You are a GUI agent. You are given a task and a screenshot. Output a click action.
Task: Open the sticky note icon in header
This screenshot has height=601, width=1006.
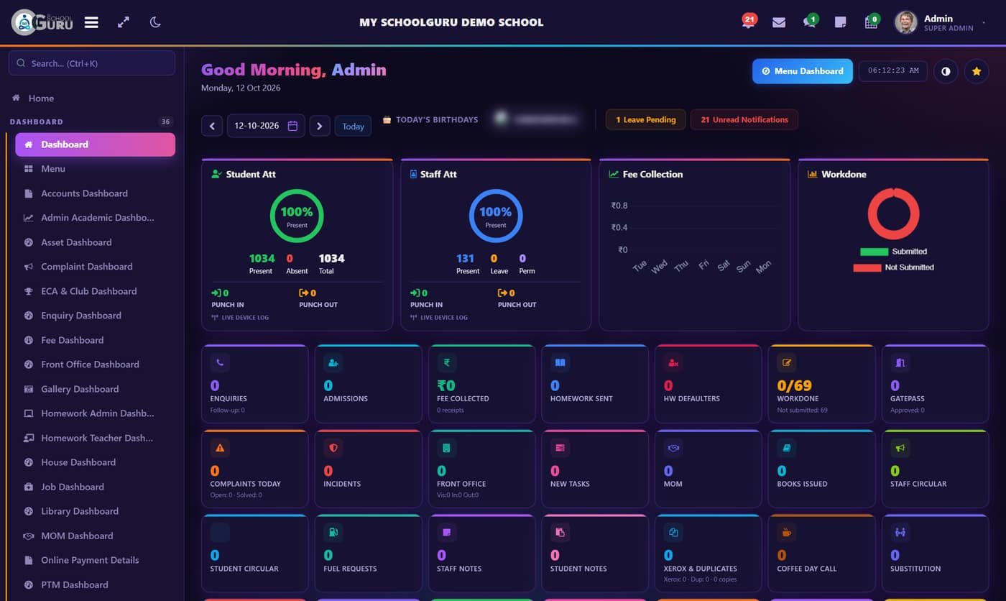point(840,22)
